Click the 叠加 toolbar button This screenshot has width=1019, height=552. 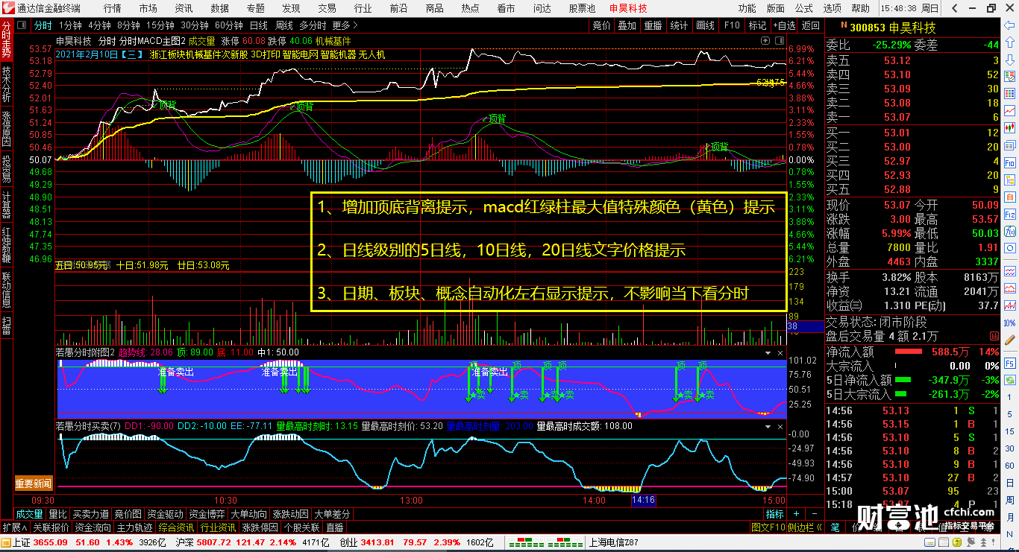tap(627, 25)
